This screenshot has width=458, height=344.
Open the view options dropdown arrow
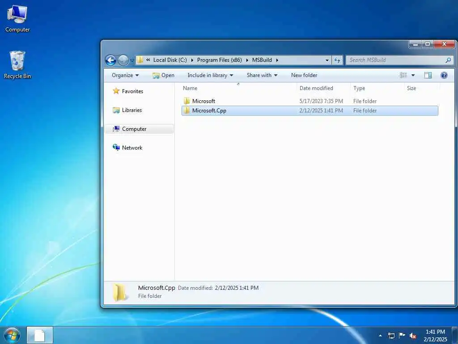click(413, 75)
